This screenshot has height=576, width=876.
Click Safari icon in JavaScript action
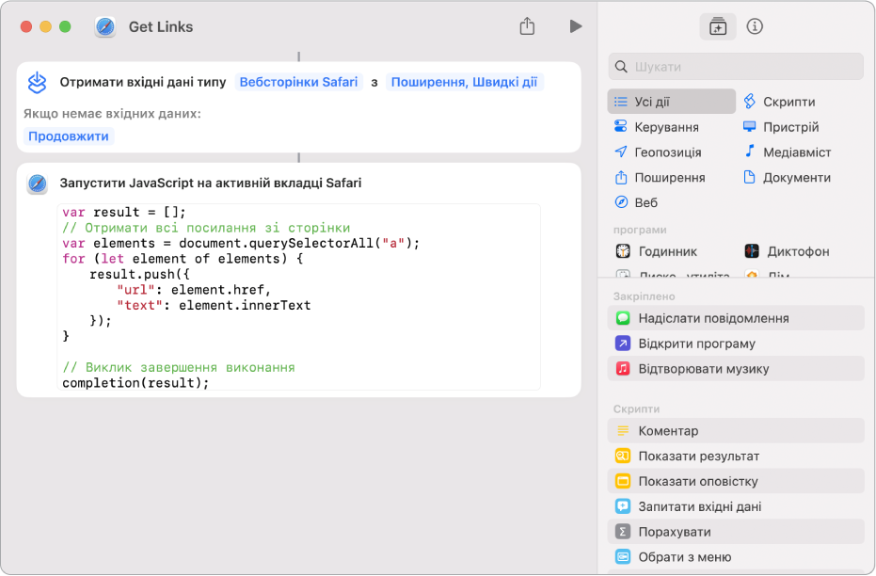38,184
